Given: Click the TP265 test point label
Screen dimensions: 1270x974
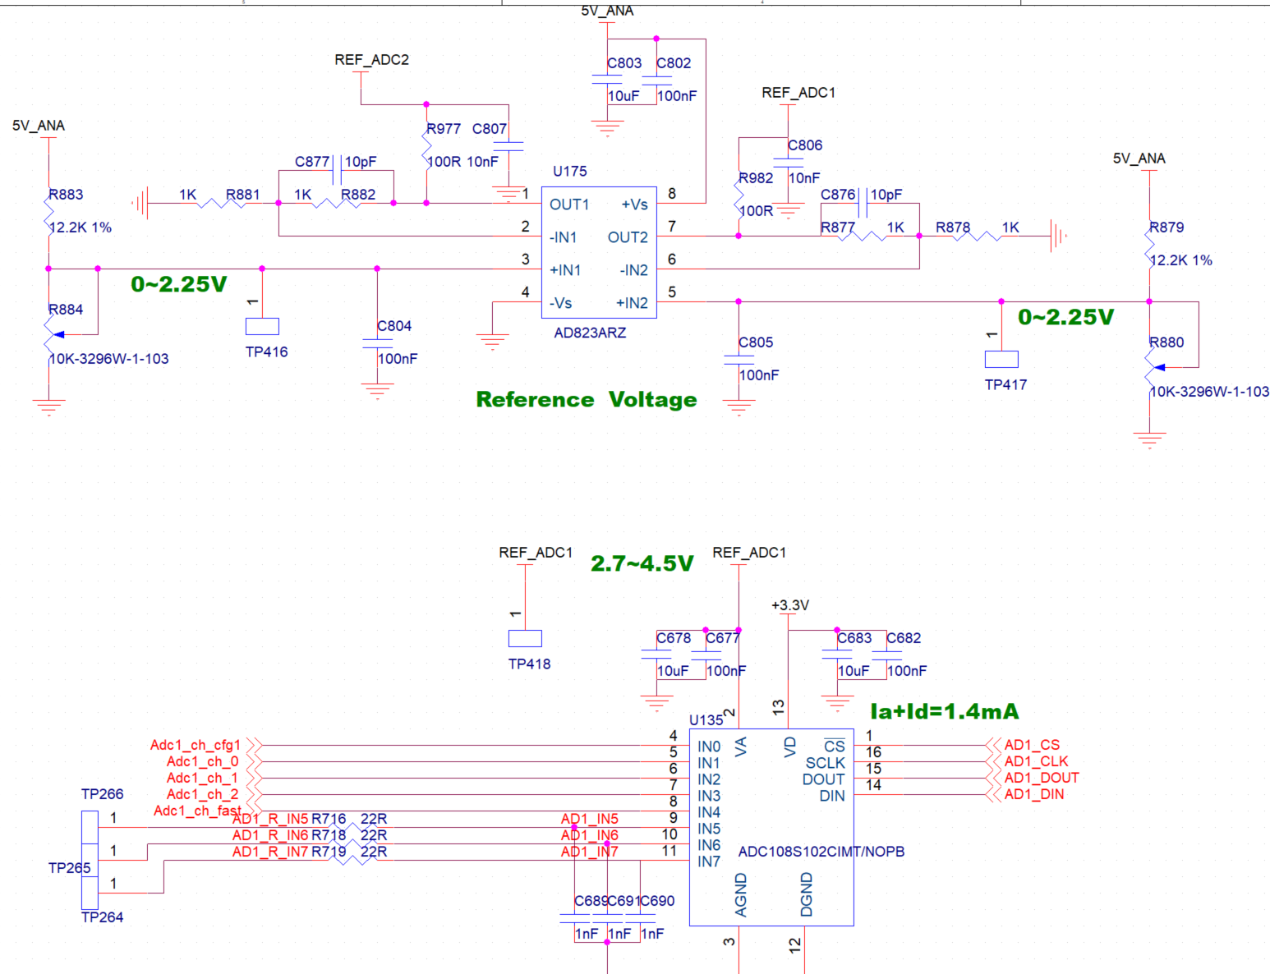Looking at the screenshot, I should pos(69,868).
